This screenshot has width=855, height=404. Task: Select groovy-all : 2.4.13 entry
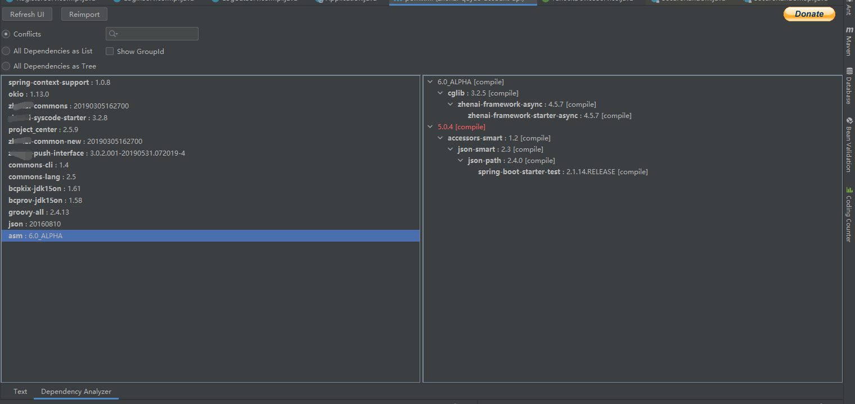210,212
